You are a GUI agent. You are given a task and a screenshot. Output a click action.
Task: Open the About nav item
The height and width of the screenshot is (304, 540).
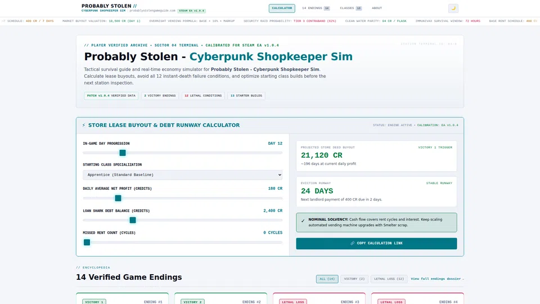click(377, 8)
